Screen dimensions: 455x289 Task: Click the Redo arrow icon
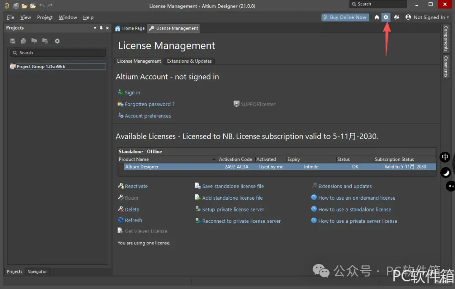pyautogui.click(x=50, y=5)
